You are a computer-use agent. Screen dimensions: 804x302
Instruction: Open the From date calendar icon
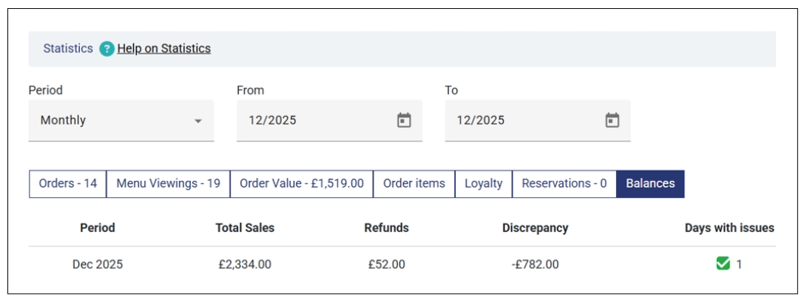click(404, 120)
